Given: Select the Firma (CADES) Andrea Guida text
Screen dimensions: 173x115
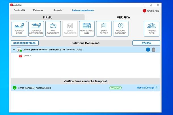Looking at the screenshot, I should [x=34, y=88].
